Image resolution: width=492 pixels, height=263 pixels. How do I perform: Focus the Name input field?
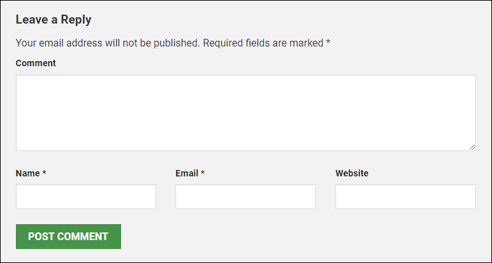[x=86, y=197]
